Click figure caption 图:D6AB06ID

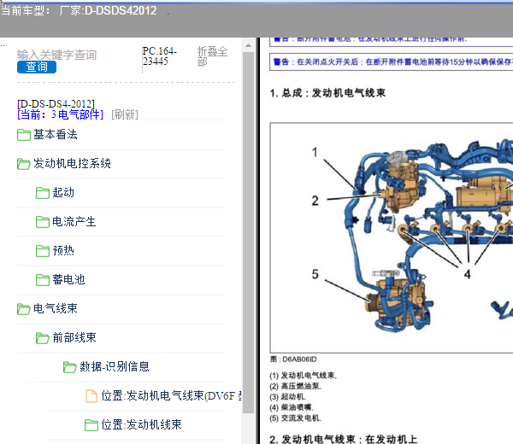(293, 359)
